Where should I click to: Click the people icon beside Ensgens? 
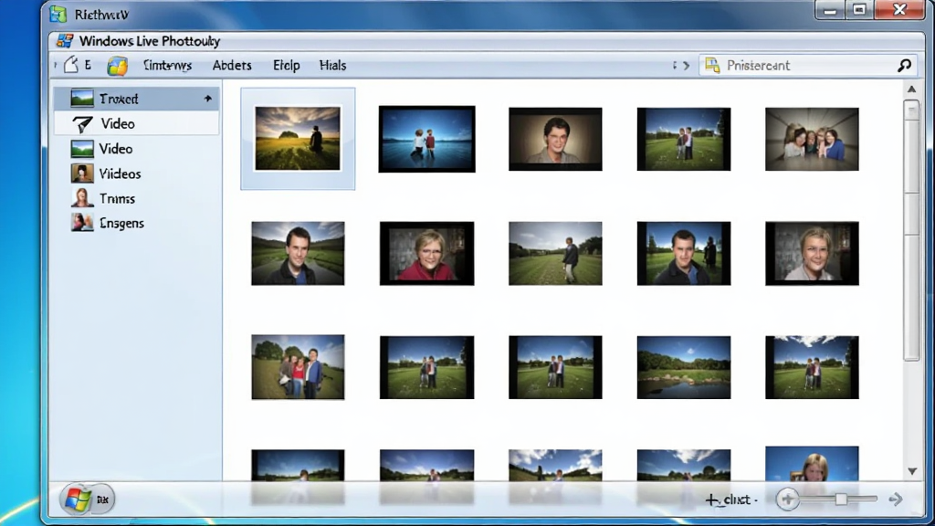[82, 223]
